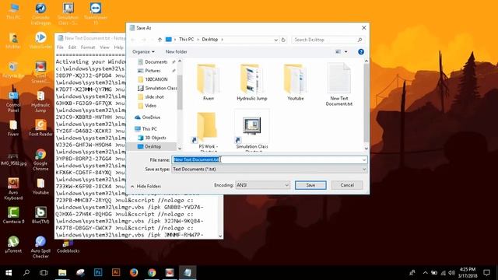Open the Organize menu
498x280 pixels.
tap(143, 52)
